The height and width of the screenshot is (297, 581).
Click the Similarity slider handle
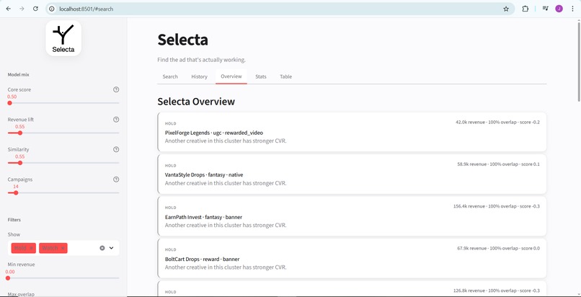tap(20, 163)
